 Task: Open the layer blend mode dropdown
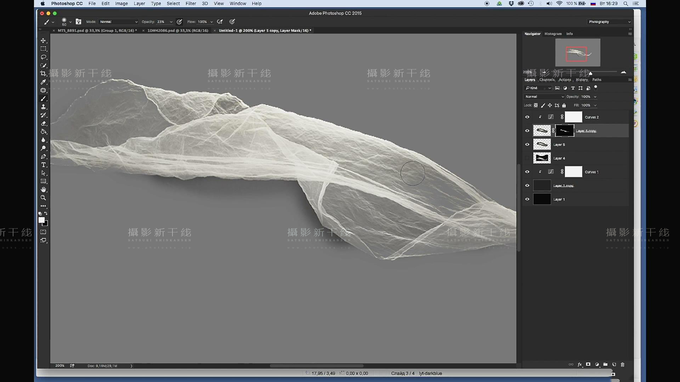point(544,97)
